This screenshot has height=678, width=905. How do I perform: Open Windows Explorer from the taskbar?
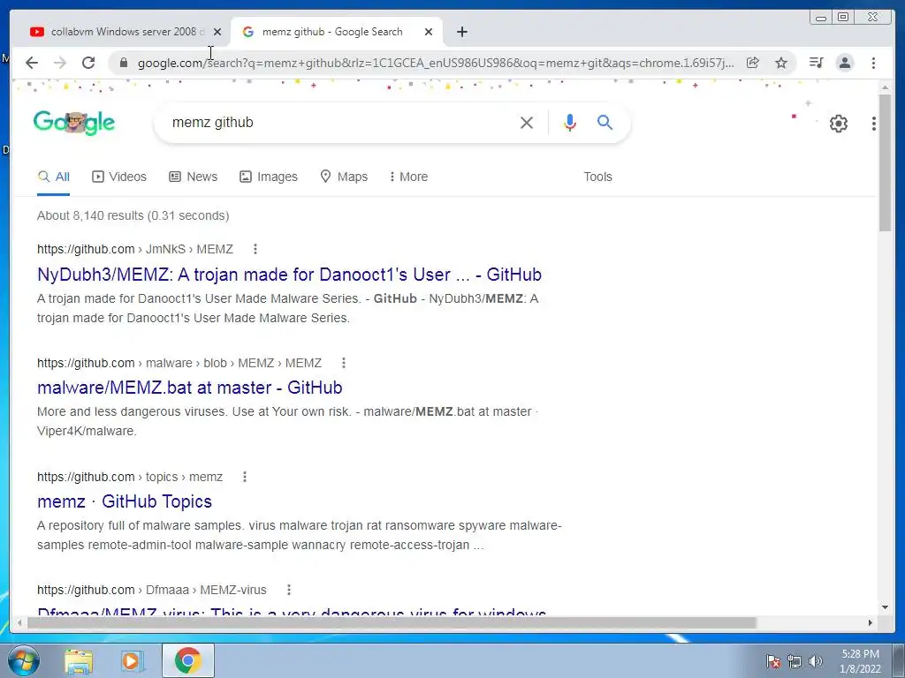coord(79,660)
